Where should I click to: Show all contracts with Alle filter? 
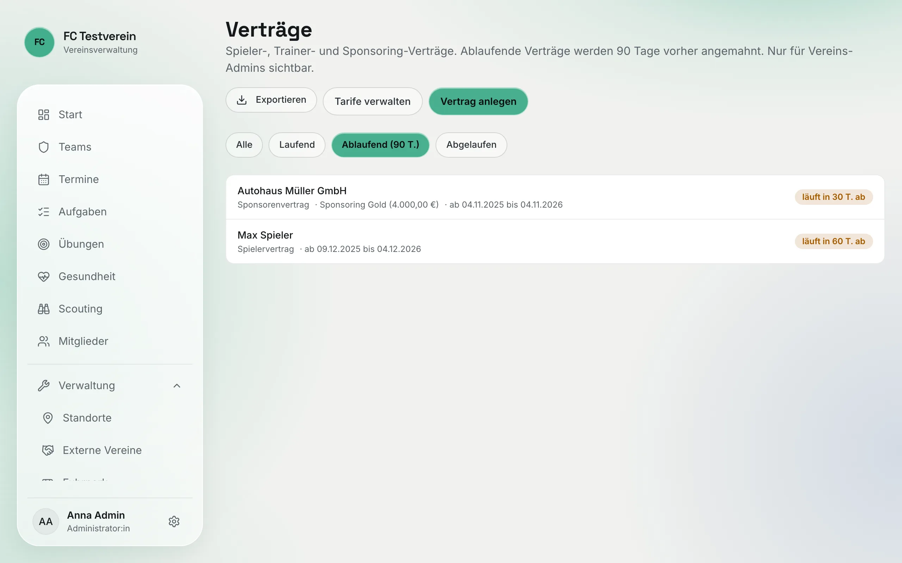click(244, 145)
